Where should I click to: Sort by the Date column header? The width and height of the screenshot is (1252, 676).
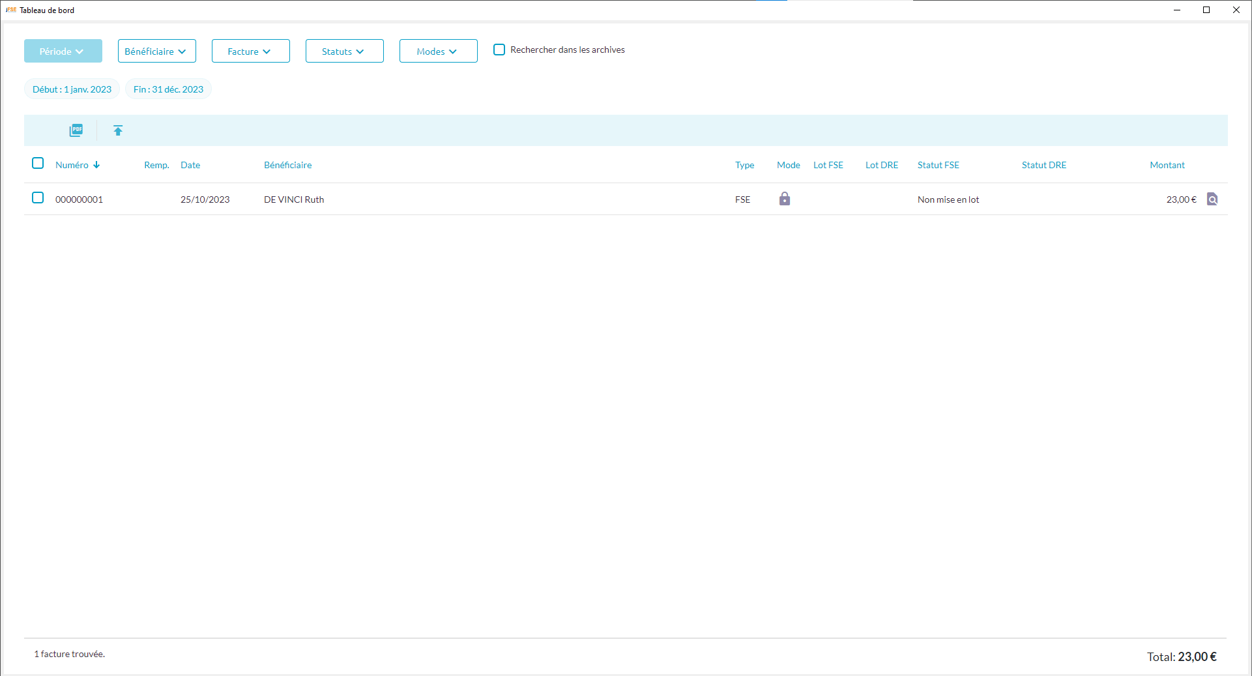190,165
